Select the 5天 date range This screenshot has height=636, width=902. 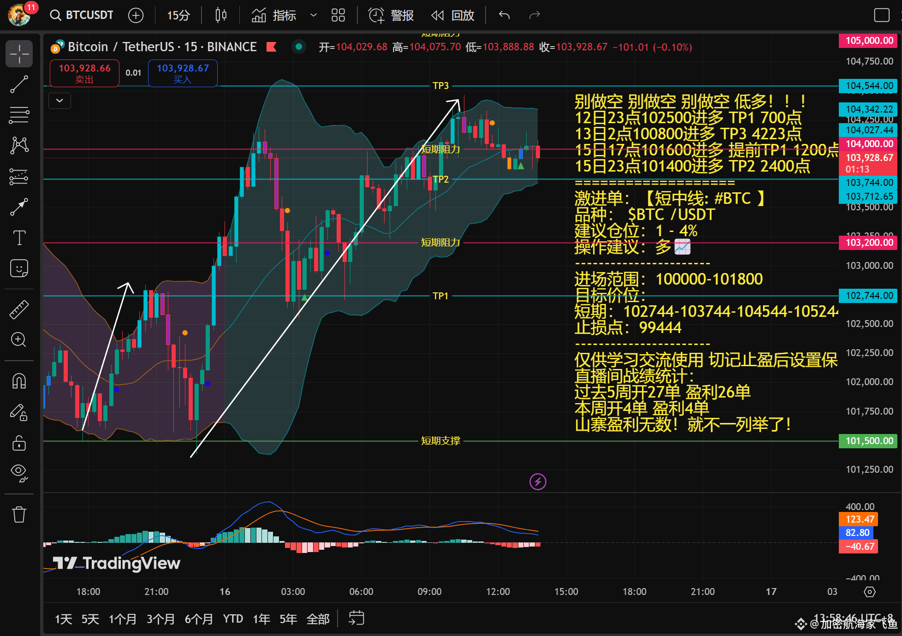(90, 619)
